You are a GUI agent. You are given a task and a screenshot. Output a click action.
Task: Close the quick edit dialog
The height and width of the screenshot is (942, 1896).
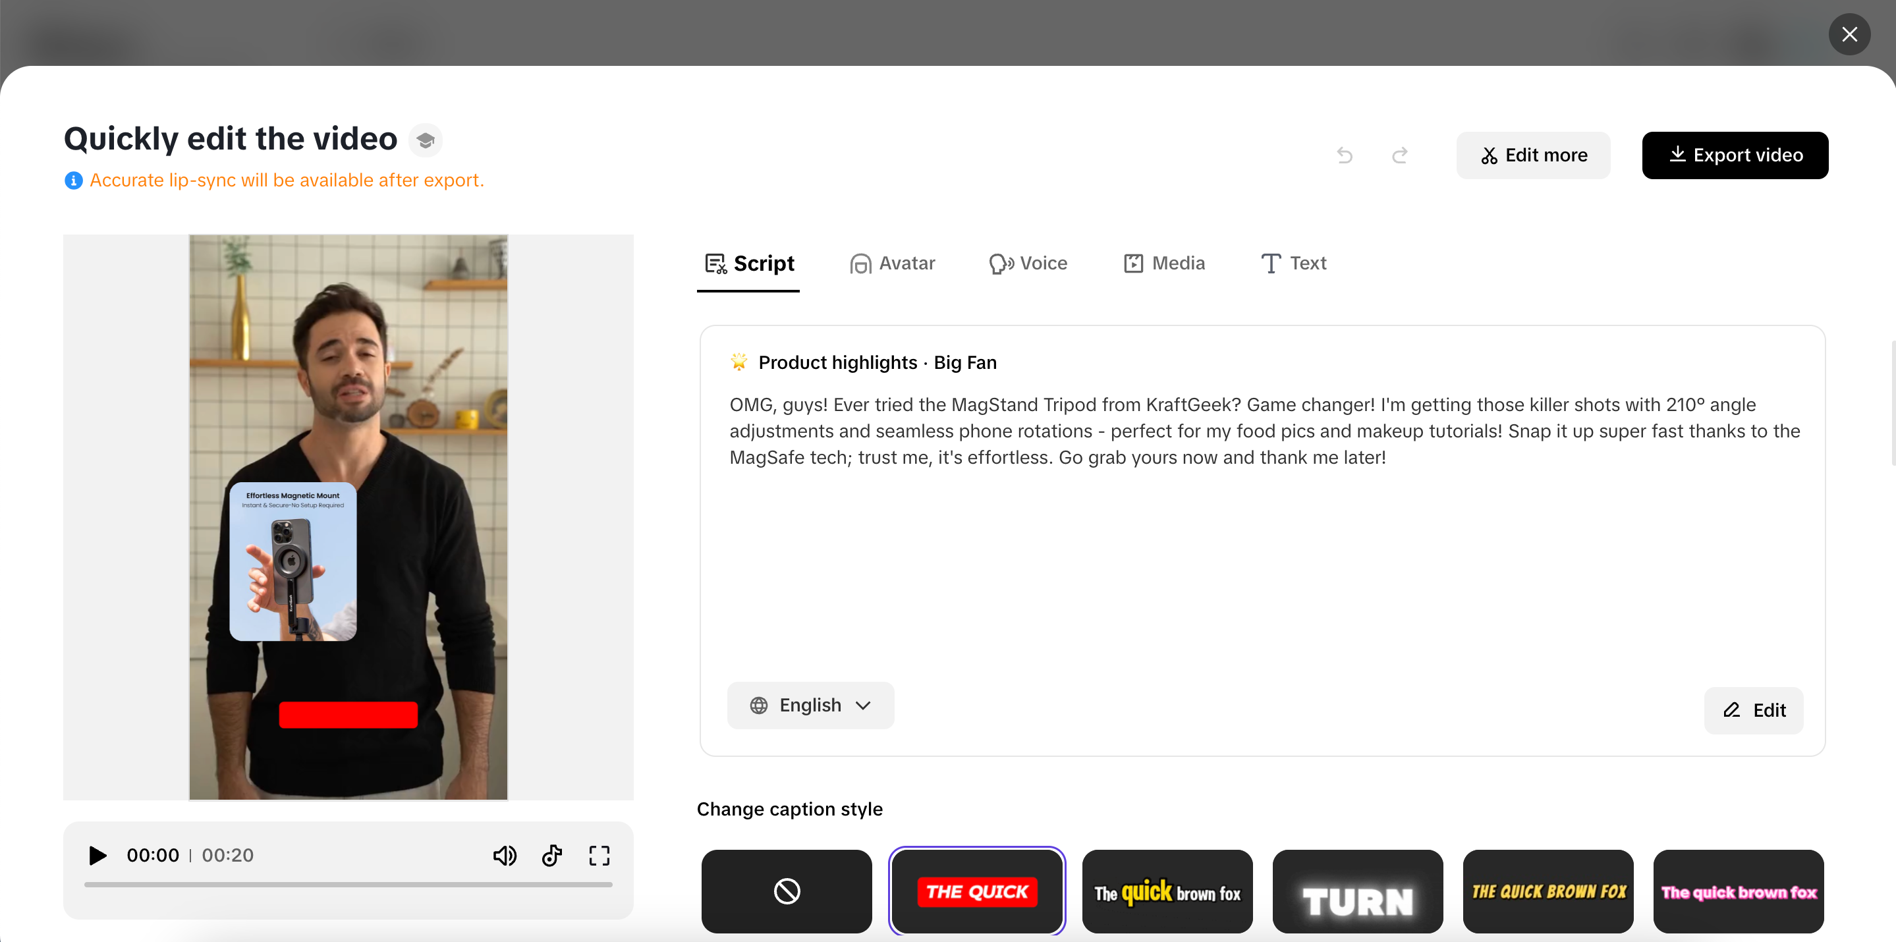1850,35
